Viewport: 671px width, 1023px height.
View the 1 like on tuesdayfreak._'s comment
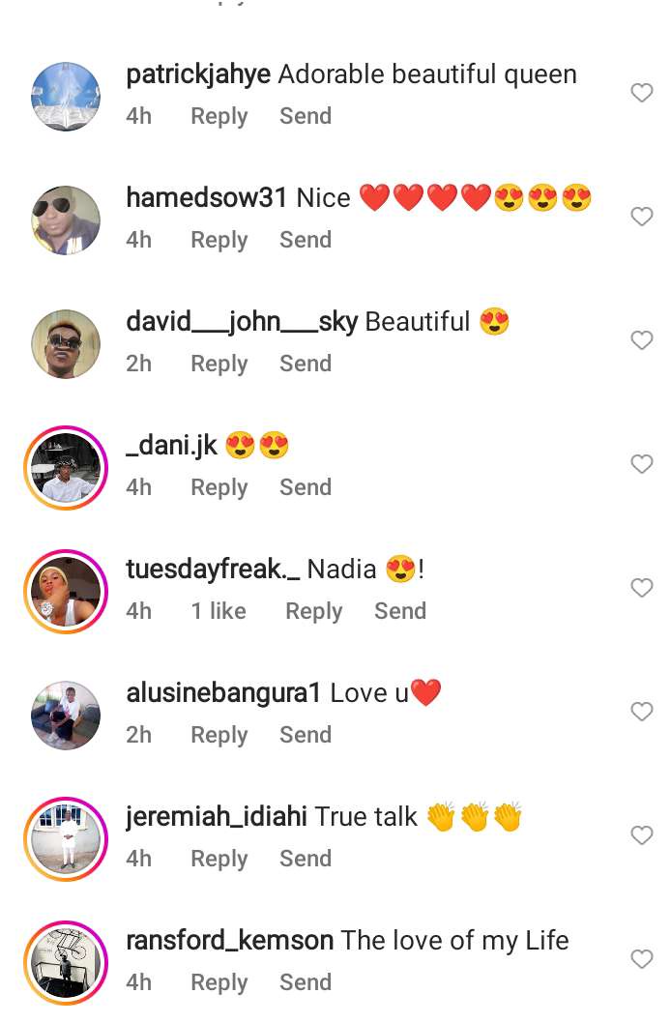click(x=219, y=611)
